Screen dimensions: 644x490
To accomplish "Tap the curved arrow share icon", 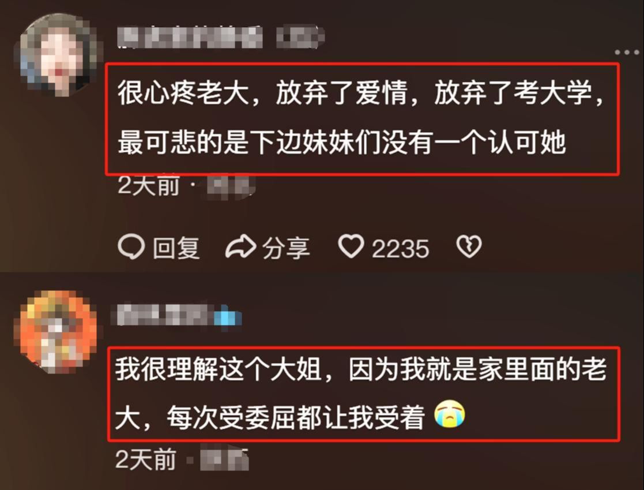I will (x=240, y=246).
